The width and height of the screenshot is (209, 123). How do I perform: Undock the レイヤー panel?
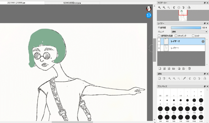point(205,23)
